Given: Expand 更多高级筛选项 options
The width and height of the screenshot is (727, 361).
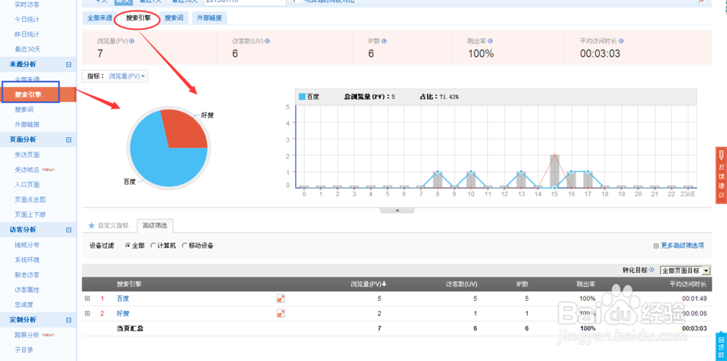Looking at the screenshot, I should 679,246.
